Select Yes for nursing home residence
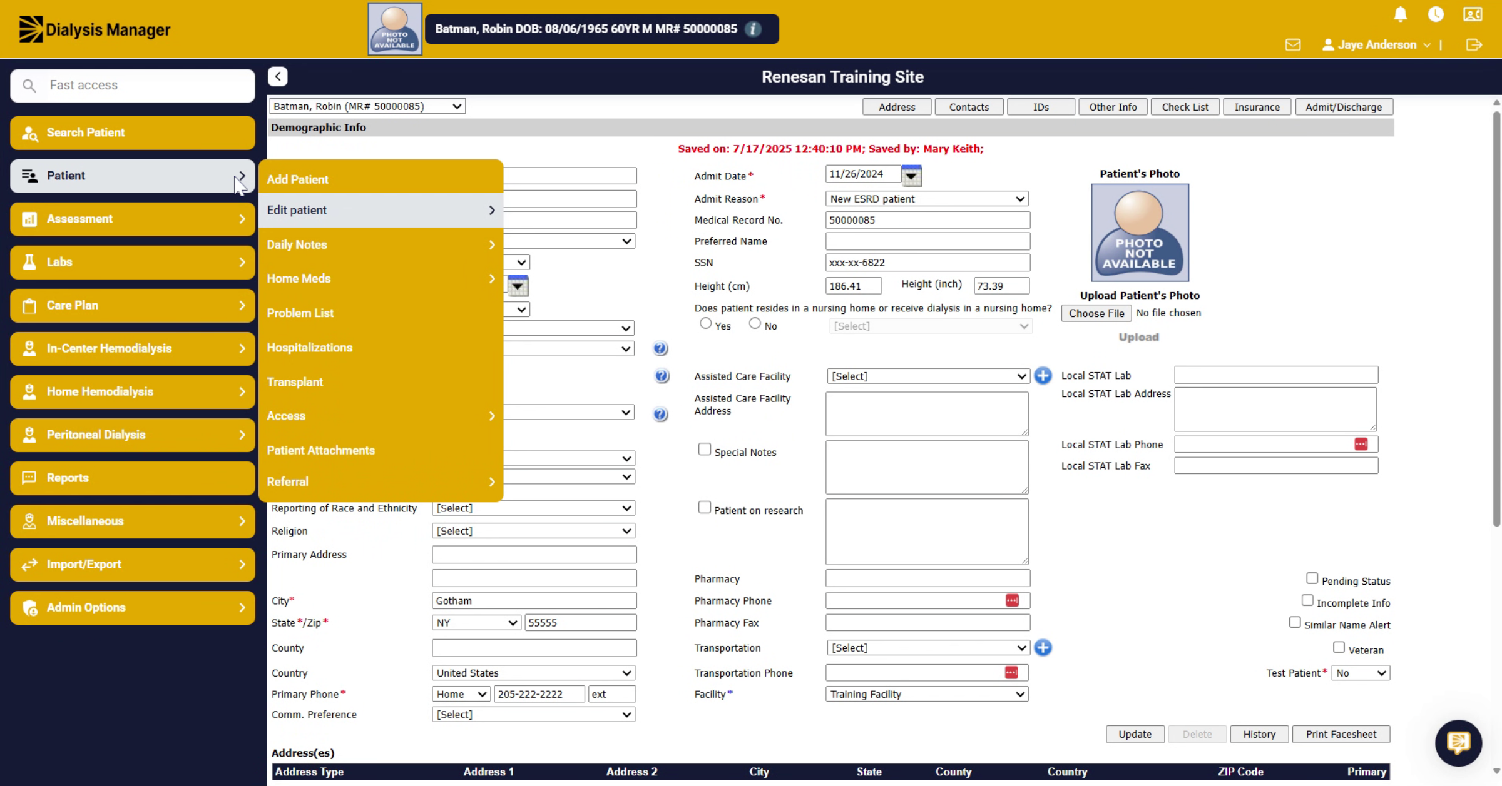Image resolution: width=1502 pixels, height=786 pixels. pyautogui.click(x=705, y=323)
